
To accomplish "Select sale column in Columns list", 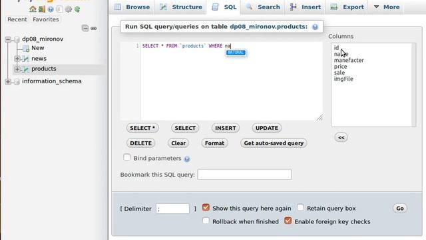I will (x=339, y=73).
